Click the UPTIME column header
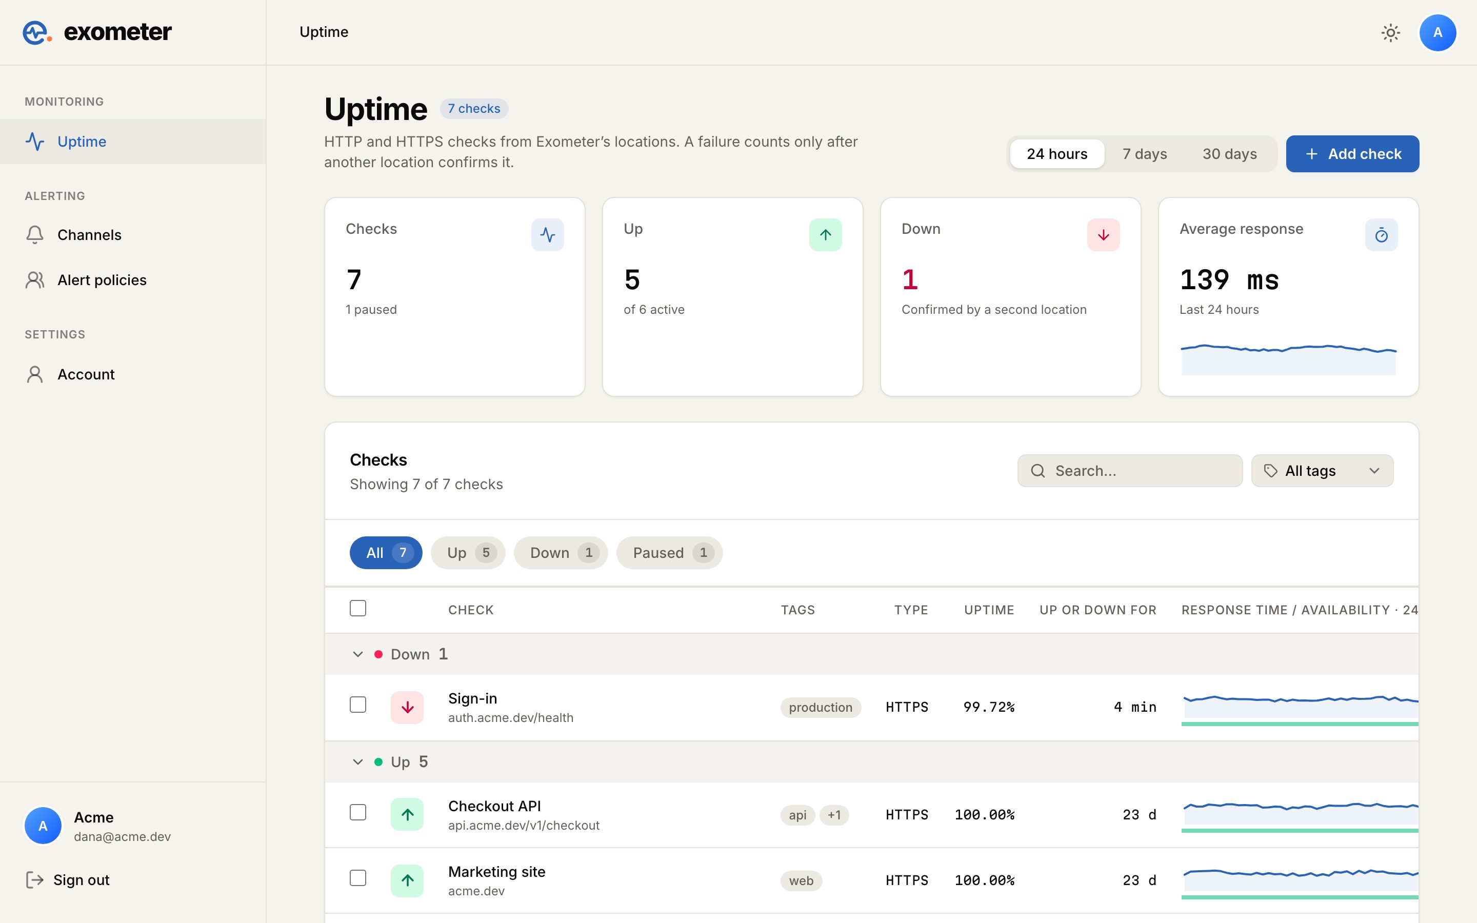The image size is (1477, 923). point(989,610)
